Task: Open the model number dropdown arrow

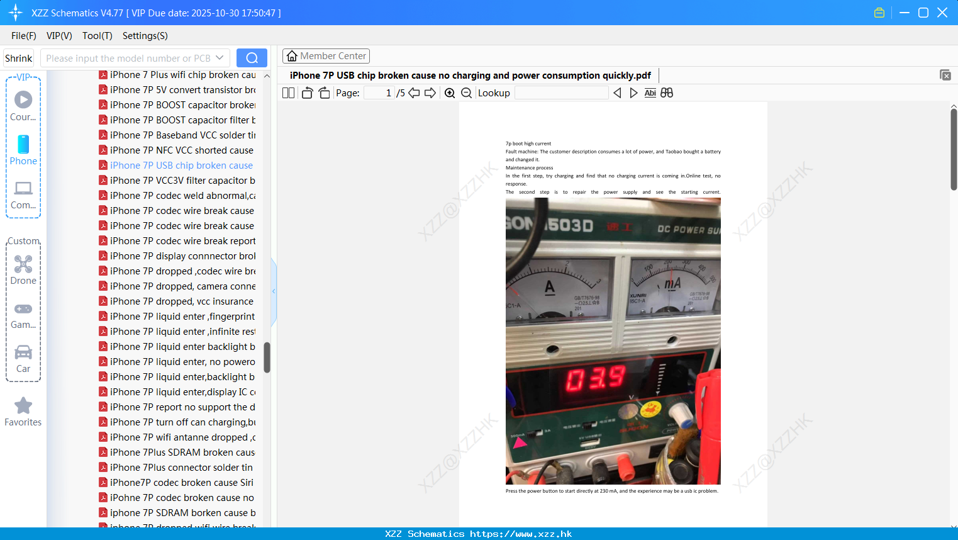Action: tap(220, 58)
